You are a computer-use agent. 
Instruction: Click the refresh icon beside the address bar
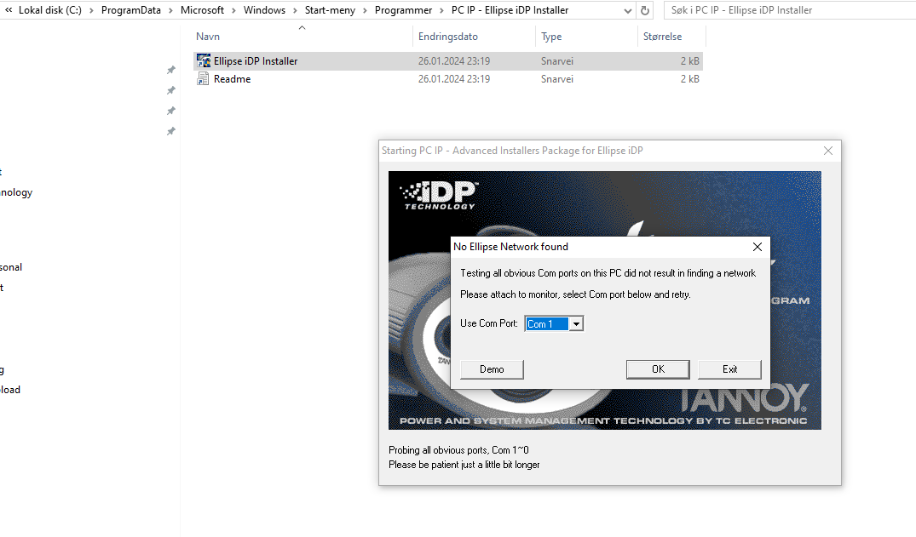pyautogui.click(x=645, y=10)
